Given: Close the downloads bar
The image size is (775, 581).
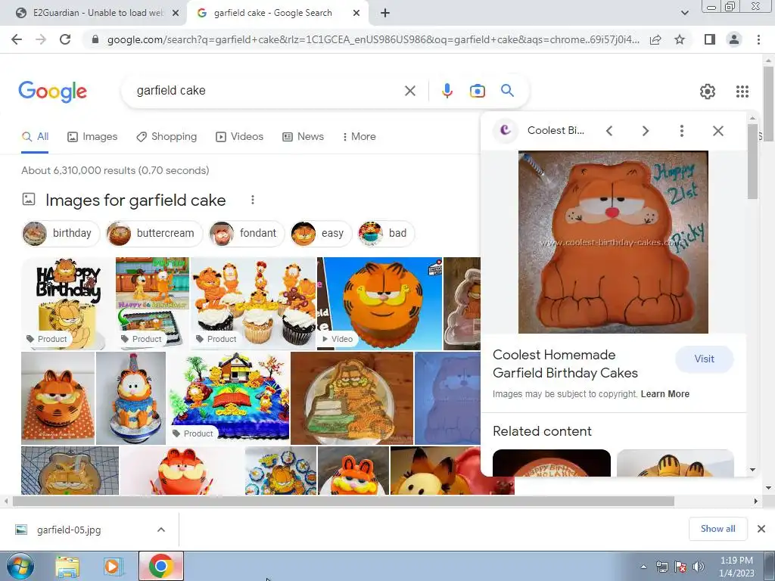Looking at the screenshot, I should [761, 529].
